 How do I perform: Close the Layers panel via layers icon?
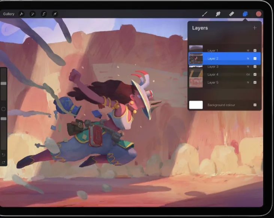click(245, 14)
